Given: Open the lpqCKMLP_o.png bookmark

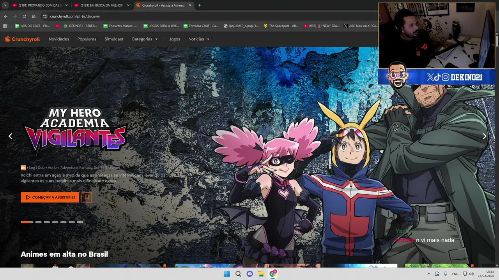Looking at the screenshot, I should click(241, 26).
